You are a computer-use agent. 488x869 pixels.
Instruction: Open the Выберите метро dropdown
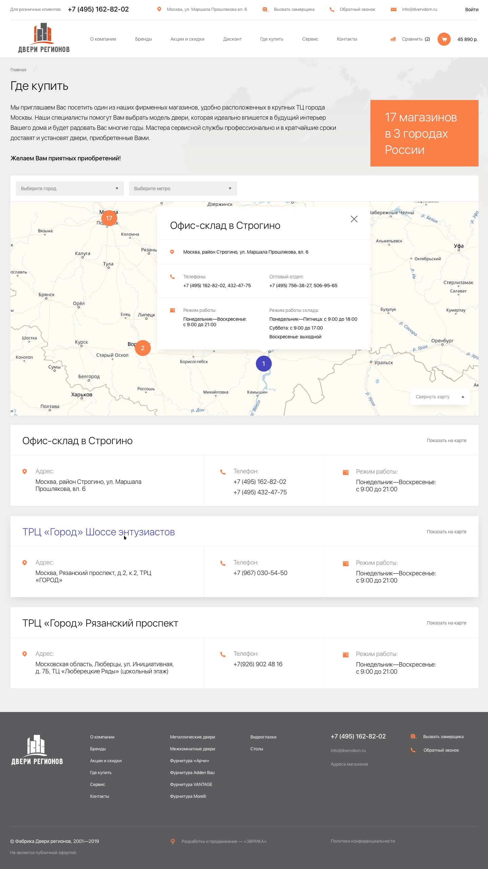pos(183,189)
